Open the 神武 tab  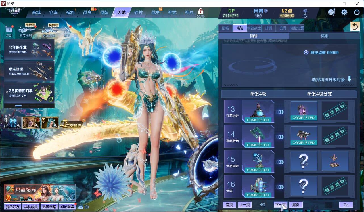(x=172, y=12)
